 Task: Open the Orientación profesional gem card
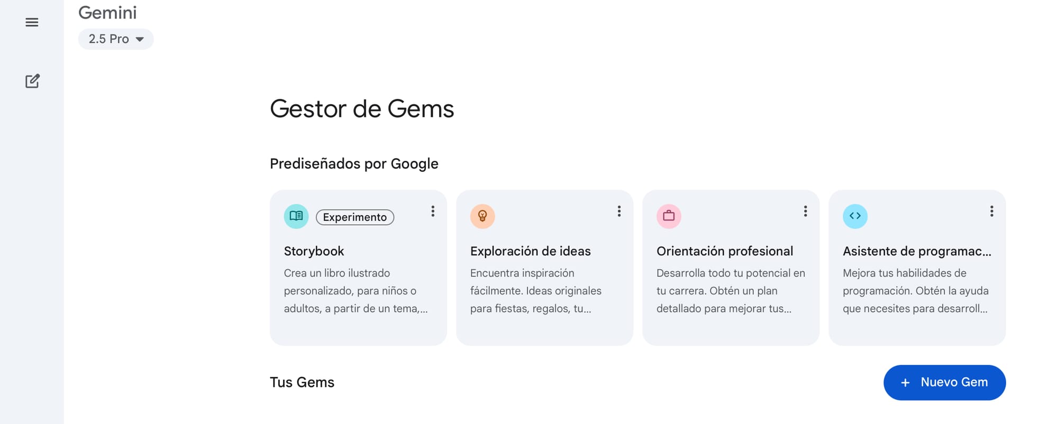coord(731,268)
